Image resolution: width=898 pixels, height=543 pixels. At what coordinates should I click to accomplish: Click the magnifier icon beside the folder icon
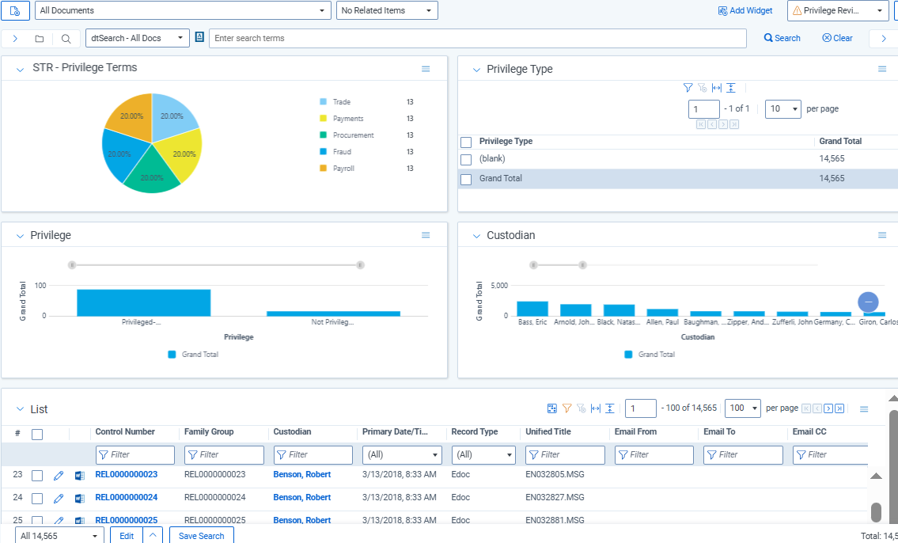coord(66,38)
